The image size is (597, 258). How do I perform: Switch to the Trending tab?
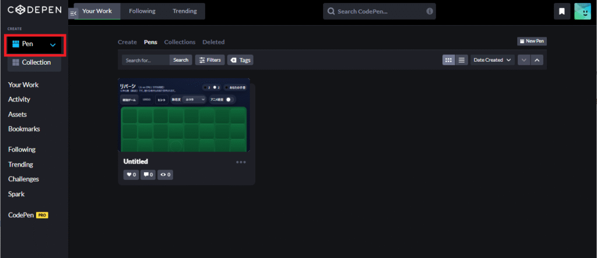185,11
